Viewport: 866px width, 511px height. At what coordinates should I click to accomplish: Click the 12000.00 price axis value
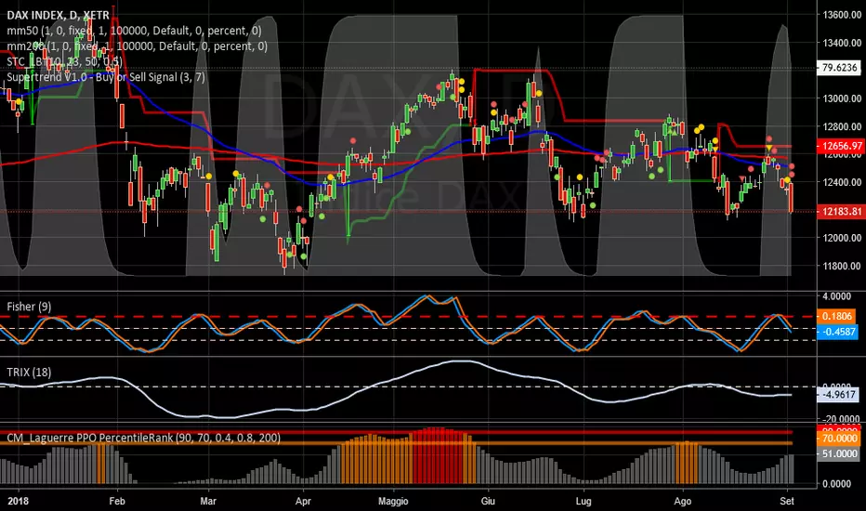[x=842, y=238]
